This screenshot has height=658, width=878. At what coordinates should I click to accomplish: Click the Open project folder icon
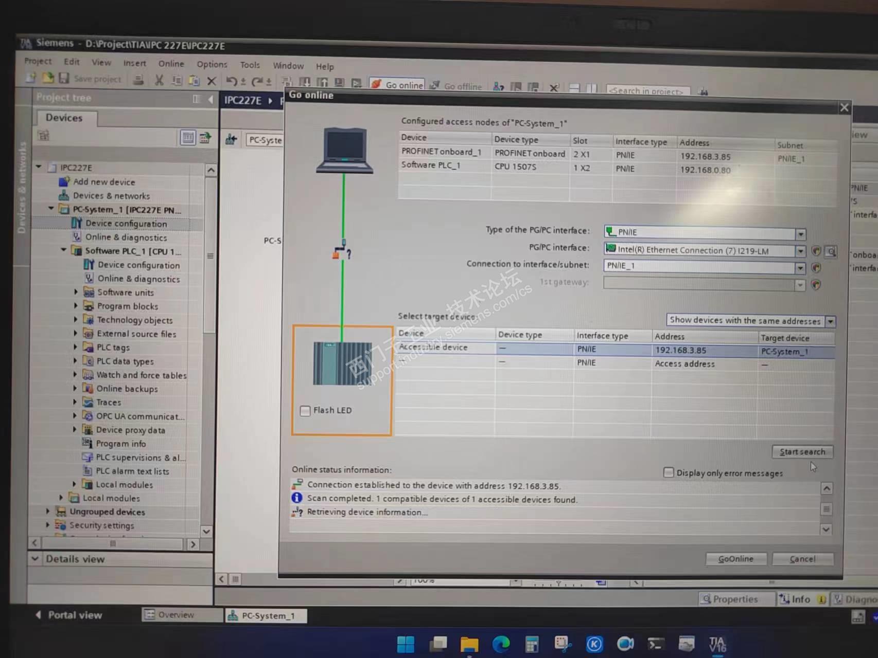coord(48,78)
